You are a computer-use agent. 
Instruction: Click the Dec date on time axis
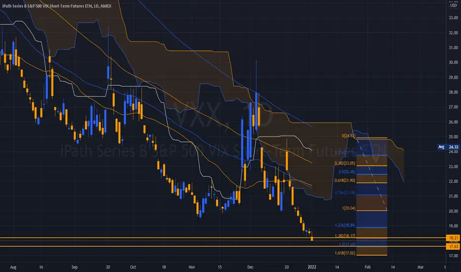tap(250, 267)
